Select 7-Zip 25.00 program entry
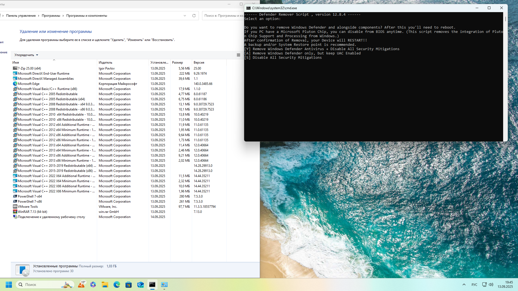Viewport: 518px width, 291px height. [29, 68]
